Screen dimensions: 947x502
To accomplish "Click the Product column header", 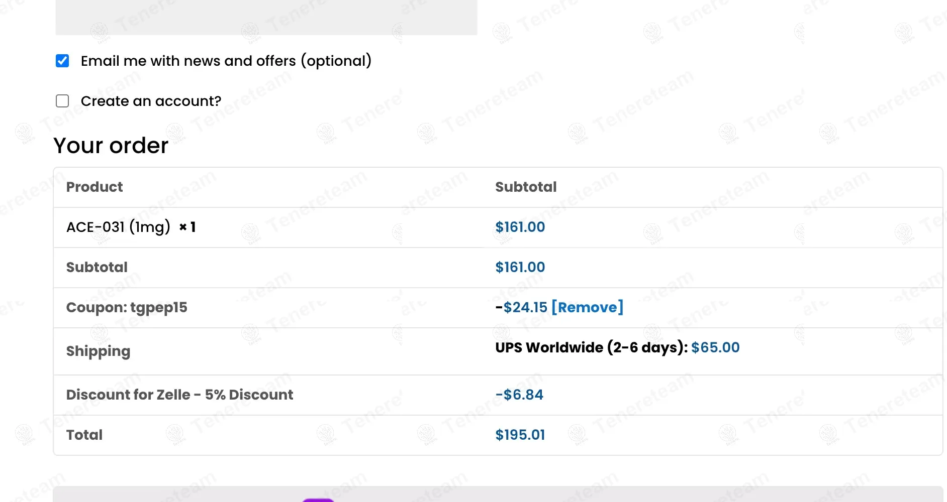I will (x=94, y=187).
